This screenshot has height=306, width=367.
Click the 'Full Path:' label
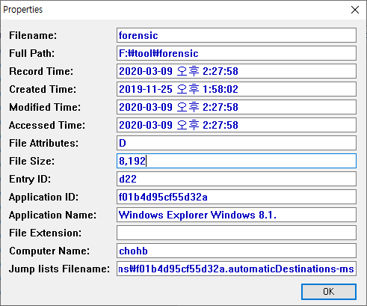click(x=31, y=53)
